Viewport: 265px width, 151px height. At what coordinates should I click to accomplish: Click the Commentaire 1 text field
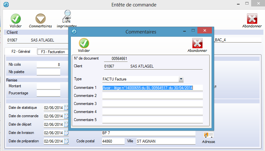(152, 88)
